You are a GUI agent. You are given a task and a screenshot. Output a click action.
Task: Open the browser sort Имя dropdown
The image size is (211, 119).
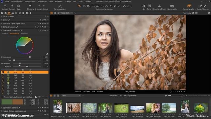[71, 96]
